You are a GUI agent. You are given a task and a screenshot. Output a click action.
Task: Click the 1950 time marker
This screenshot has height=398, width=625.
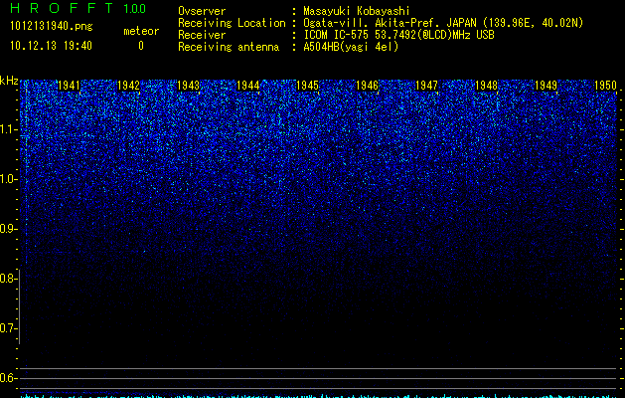tap(605, 86)
